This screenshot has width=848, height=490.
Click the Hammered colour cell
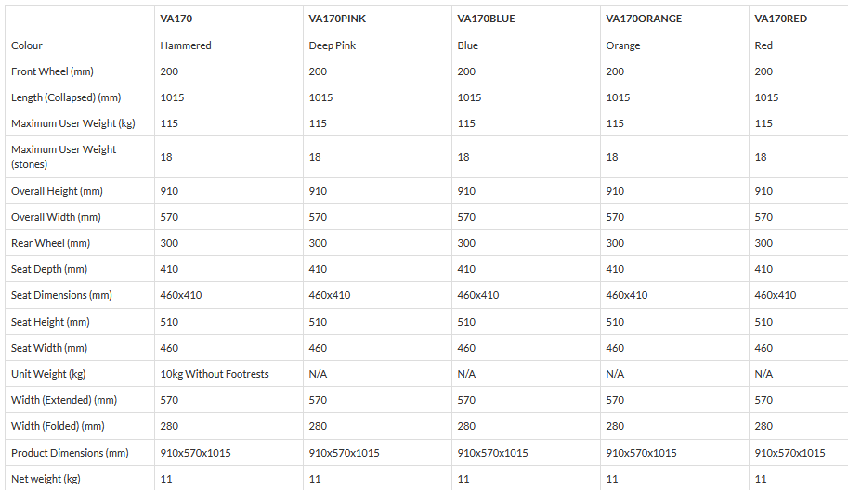coord(186,45)
